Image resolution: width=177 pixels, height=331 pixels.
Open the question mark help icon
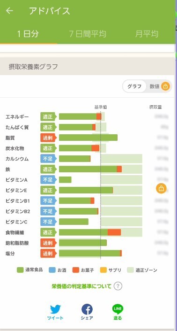coord(118,286)
